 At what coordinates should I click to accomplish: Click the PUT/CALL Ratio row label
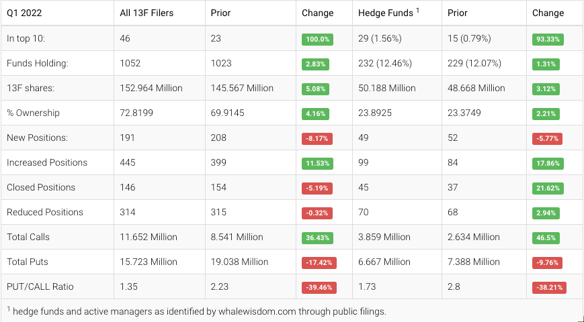coord(40,286)
